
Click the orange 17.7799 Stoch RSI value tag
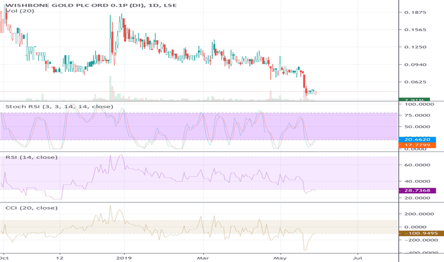coord(417,145)
